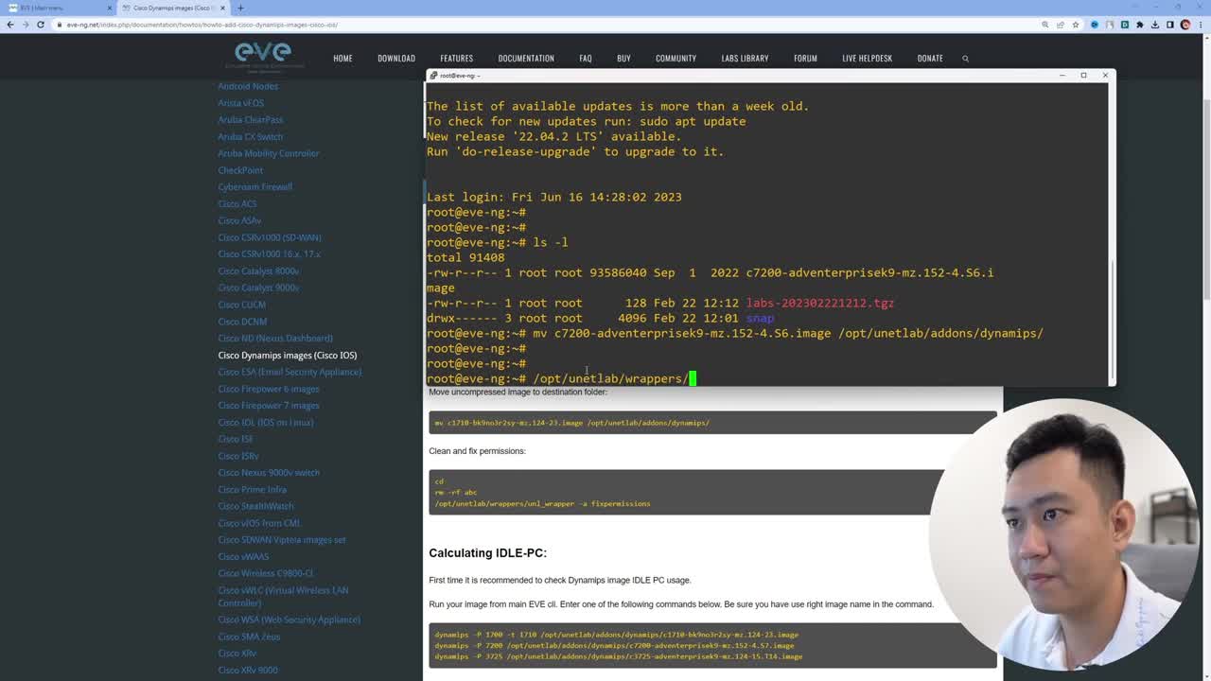The width and height of the screenshot is (1211, 681).
Task: Open the Chrome profile avatar
Action: click(x=1185, y=25)
